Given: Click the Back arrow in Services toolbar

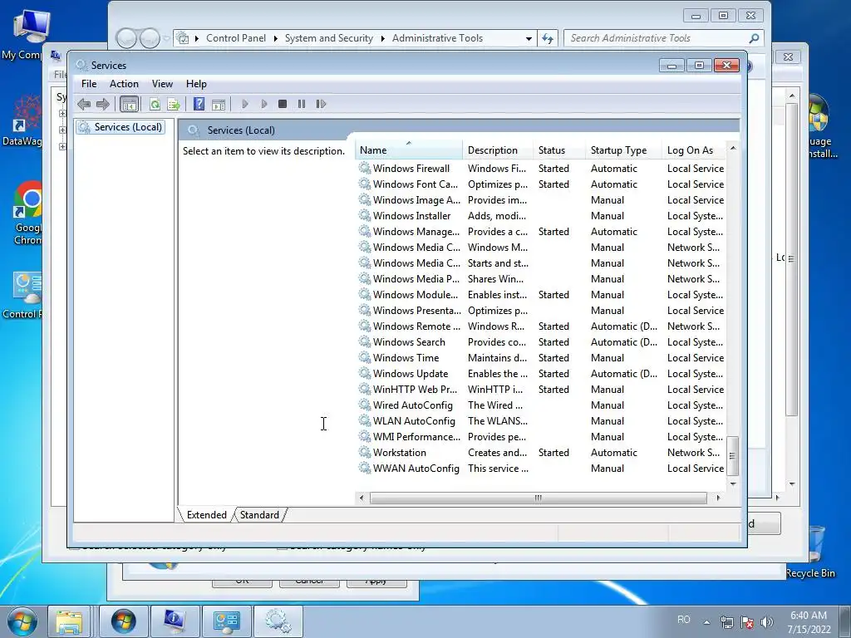Looking at the screenshot, I should [84, 104].
